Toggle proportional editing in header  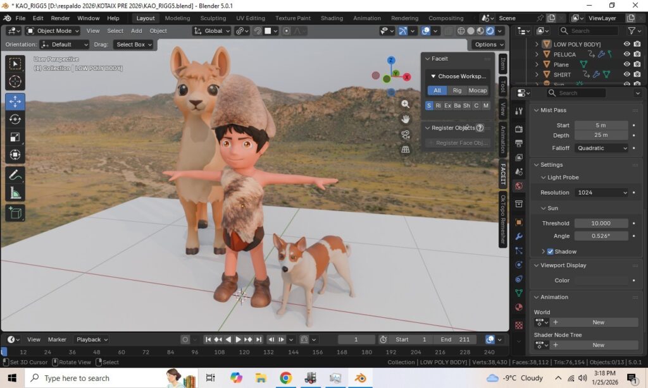286,31
